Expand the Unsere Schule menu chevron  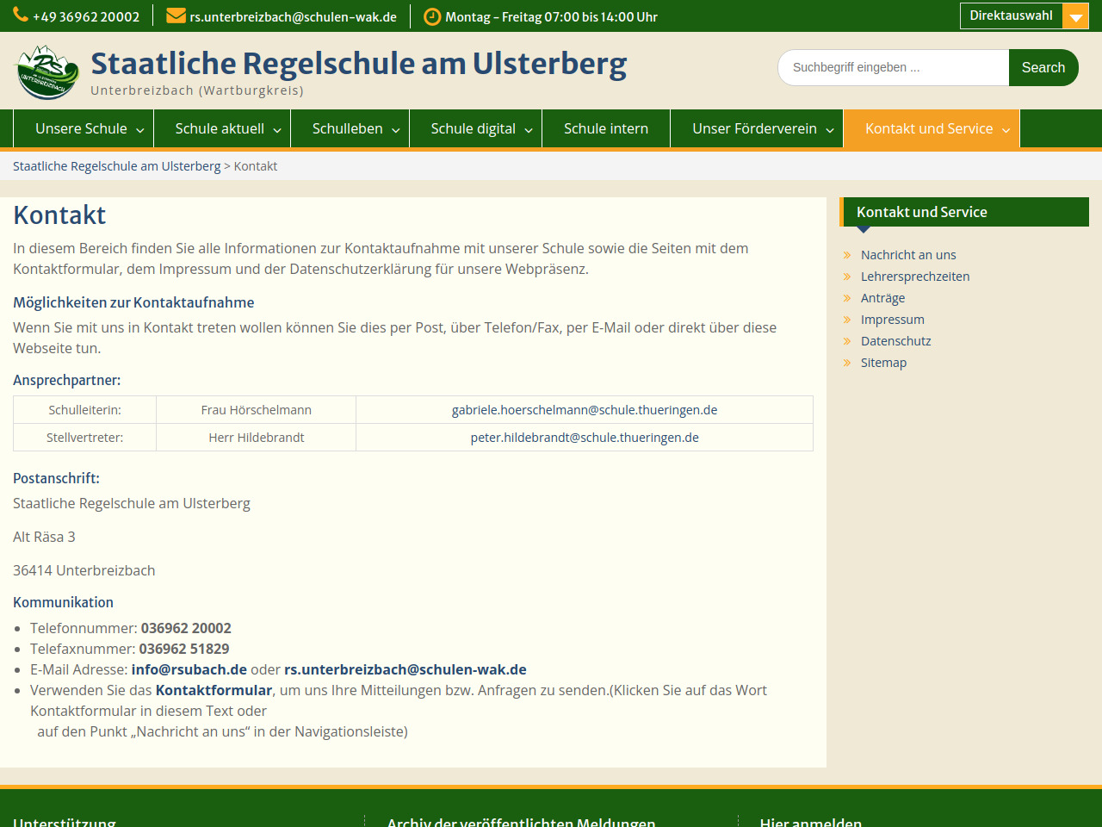click(x=139, y=130)
